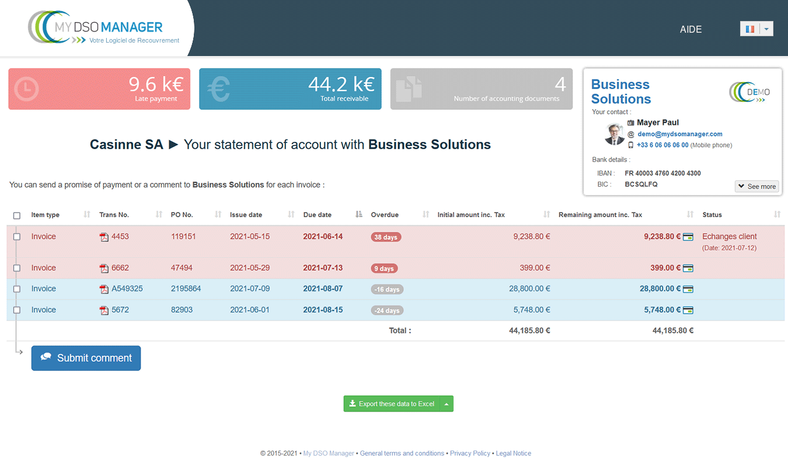Viewport: 788px width, 467px height.
Task: Sort by Trans No. column arrows
Action: tap(159, 215)
